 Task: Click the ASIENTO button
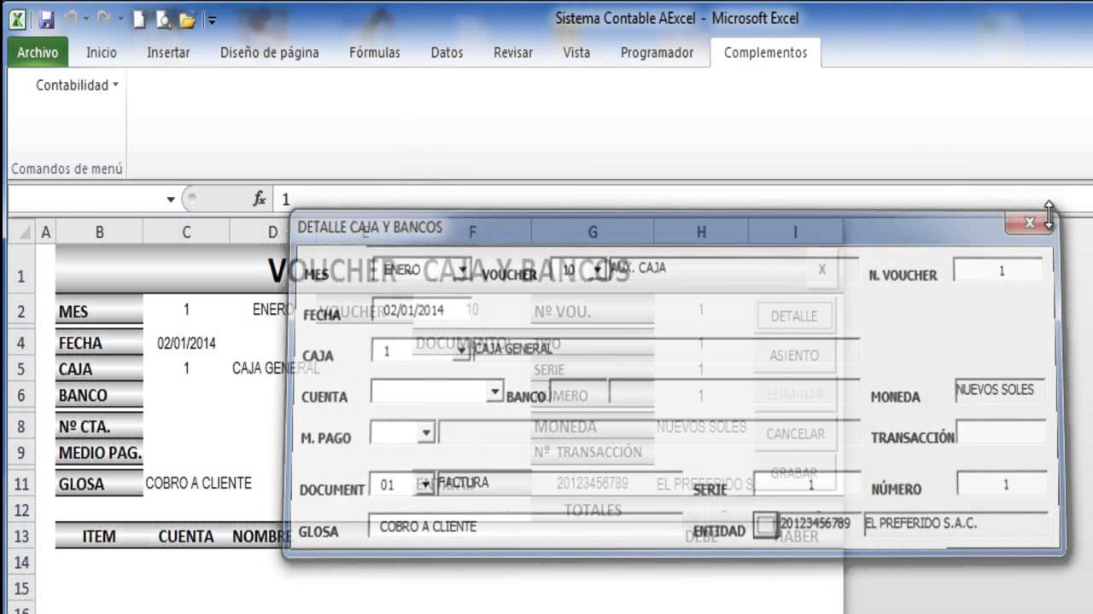794,356
